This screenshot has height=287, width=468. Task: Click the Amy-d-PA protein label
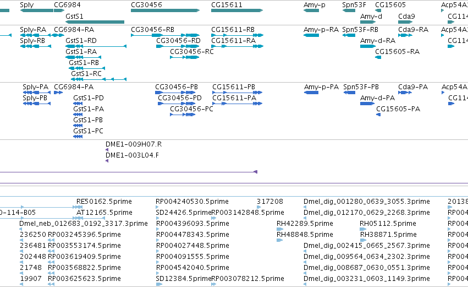pyautogui.click(x=378, y=98)
